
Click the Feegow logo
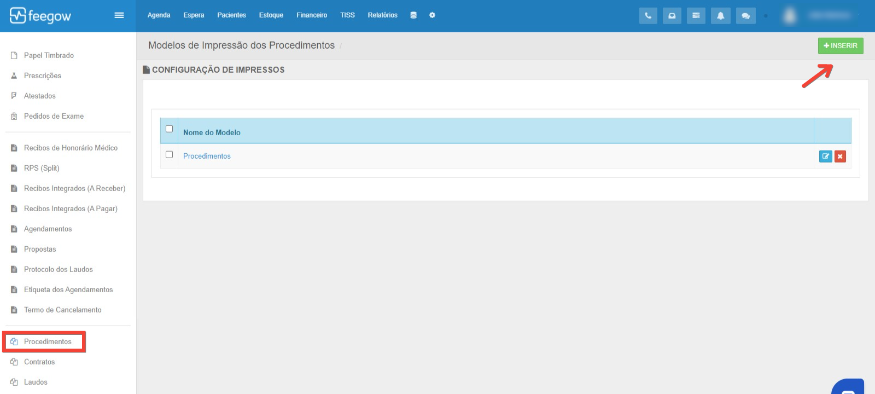pos(40,16)
